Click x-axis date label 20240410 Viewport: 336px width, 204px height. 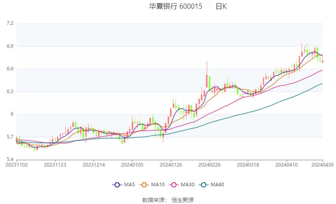pyautogui.click(x=287, y=165)
